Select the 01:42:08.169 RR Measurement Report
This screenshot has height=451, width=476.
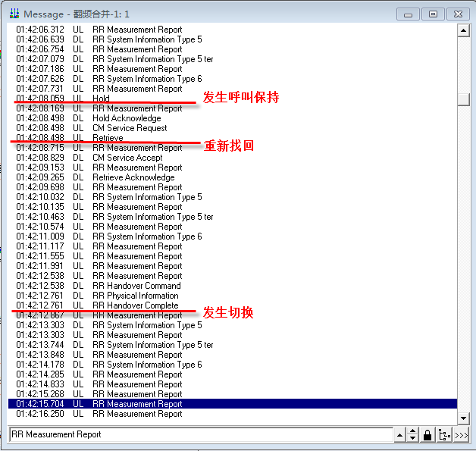pos(233,108)
